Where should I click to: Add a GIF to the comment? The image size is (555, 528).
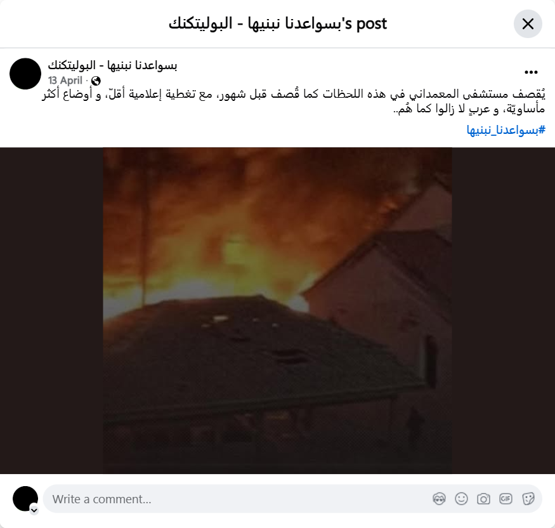[506, 499]
